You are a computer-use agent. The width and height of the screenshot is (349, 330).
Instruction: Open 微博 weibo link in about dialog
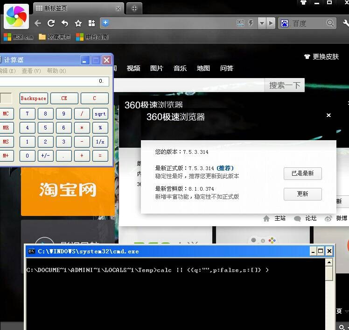coord(336,218)
